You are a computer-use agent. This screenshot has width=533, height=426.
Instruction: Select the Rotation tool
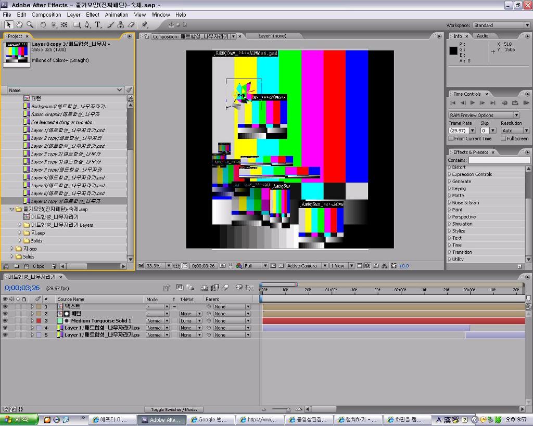coord(43,24)
